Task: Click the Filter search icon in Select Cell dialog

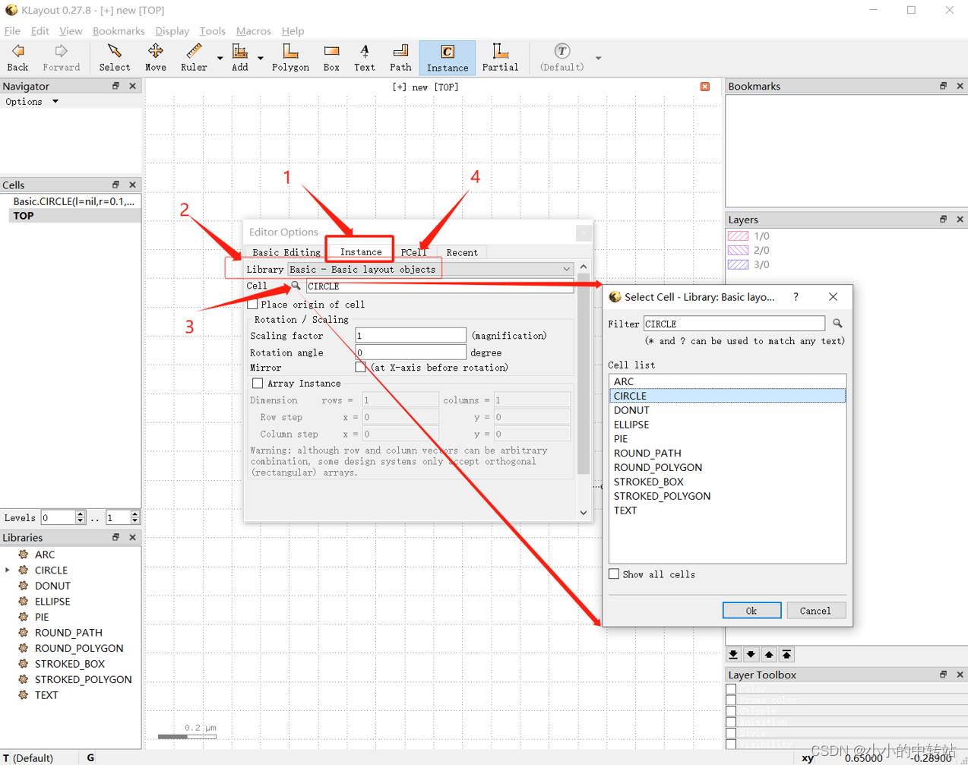Action: click(x=837, y=324)
